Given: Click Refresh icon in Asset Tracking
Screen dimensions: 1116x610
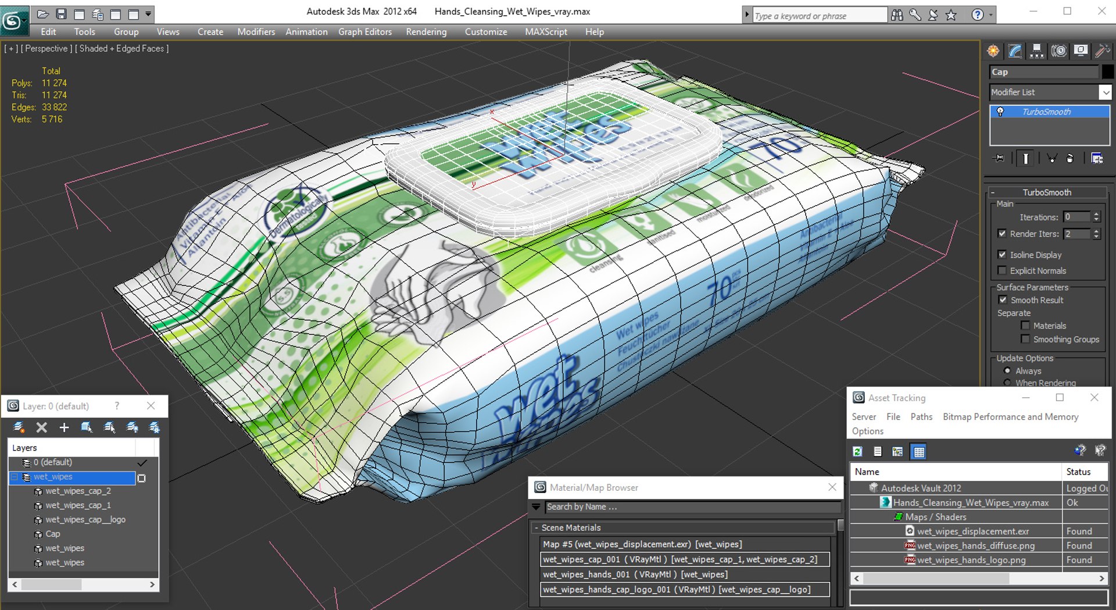Looking at the screenshot, I should (x=857, y=451).
